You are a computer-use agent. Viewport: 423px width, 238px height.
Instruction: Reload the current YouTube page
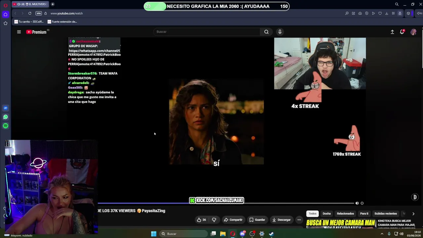click(x=30, y=13)
